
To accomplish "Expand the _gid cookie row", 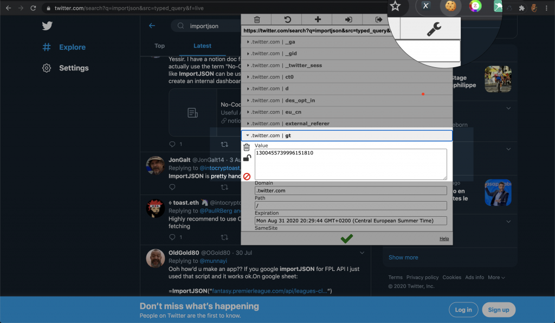I will pos(346,54).
